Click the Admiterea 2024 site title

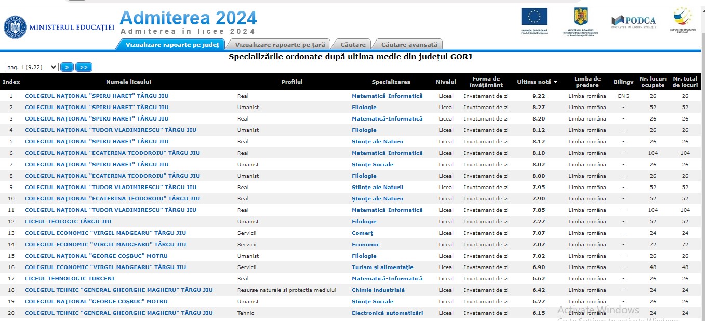pyautogui.click(x=188, y=19)
